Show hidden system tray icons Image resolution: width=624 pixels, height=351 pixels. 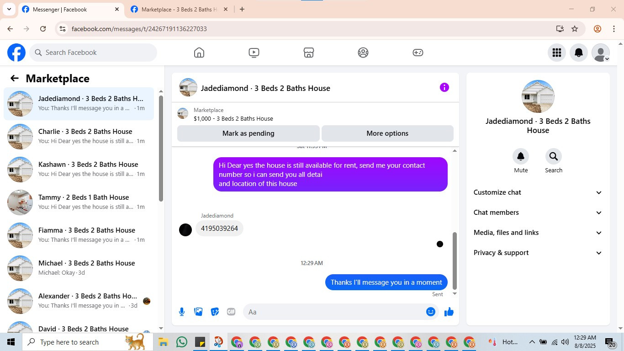point(532,342)
